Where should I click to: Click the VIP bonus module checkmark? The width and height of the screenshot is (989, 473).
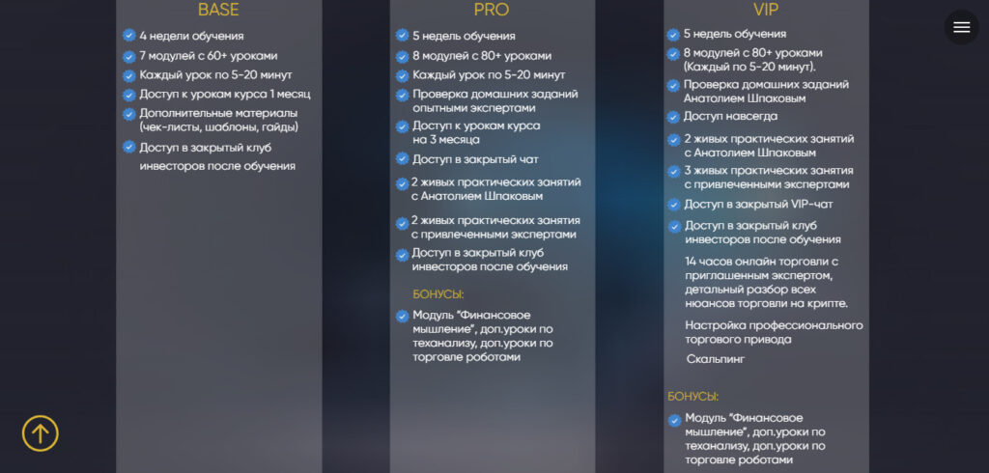pyautogui.click(x=675, y=419)
